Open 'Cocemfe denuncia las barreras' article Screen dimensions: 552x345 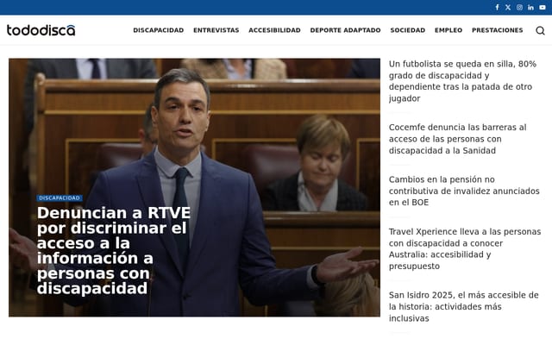458,139
